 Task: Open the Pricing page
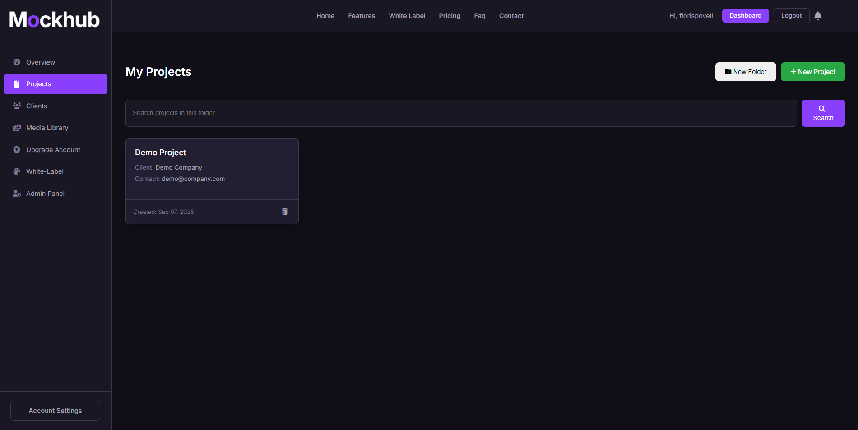[450, 15]
